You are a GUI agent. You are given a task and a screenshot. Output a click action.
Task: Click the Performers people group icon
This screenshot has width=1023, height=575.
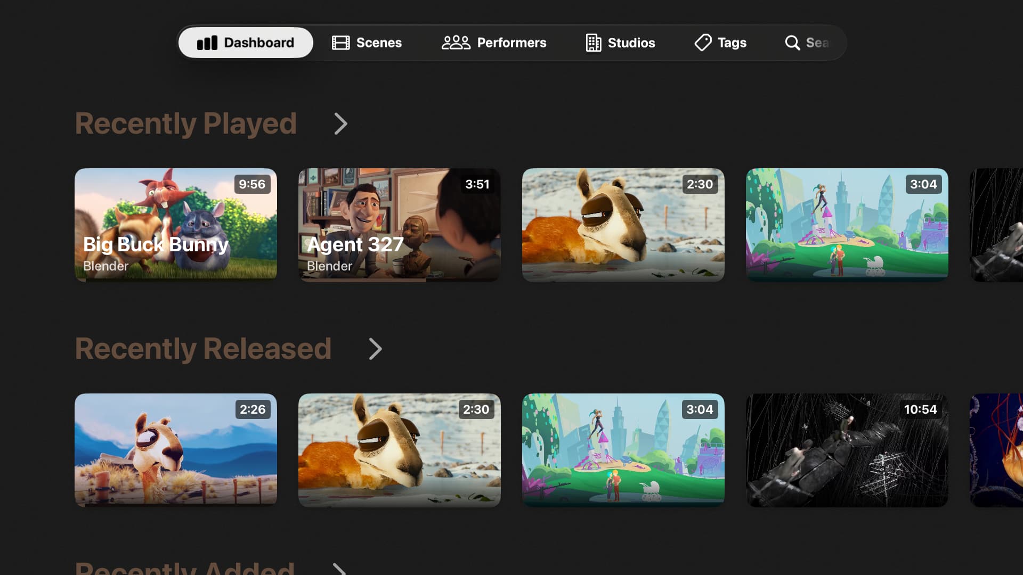[456, 43]
